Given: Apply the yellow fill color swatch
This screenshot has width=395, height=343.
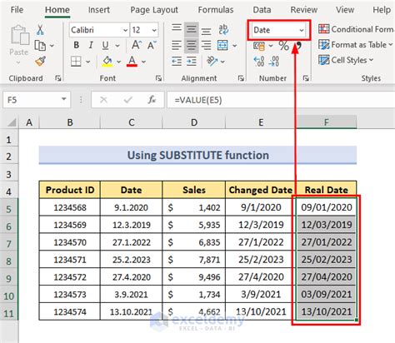Looking at the screenshot, I should (x=107, y=62).
